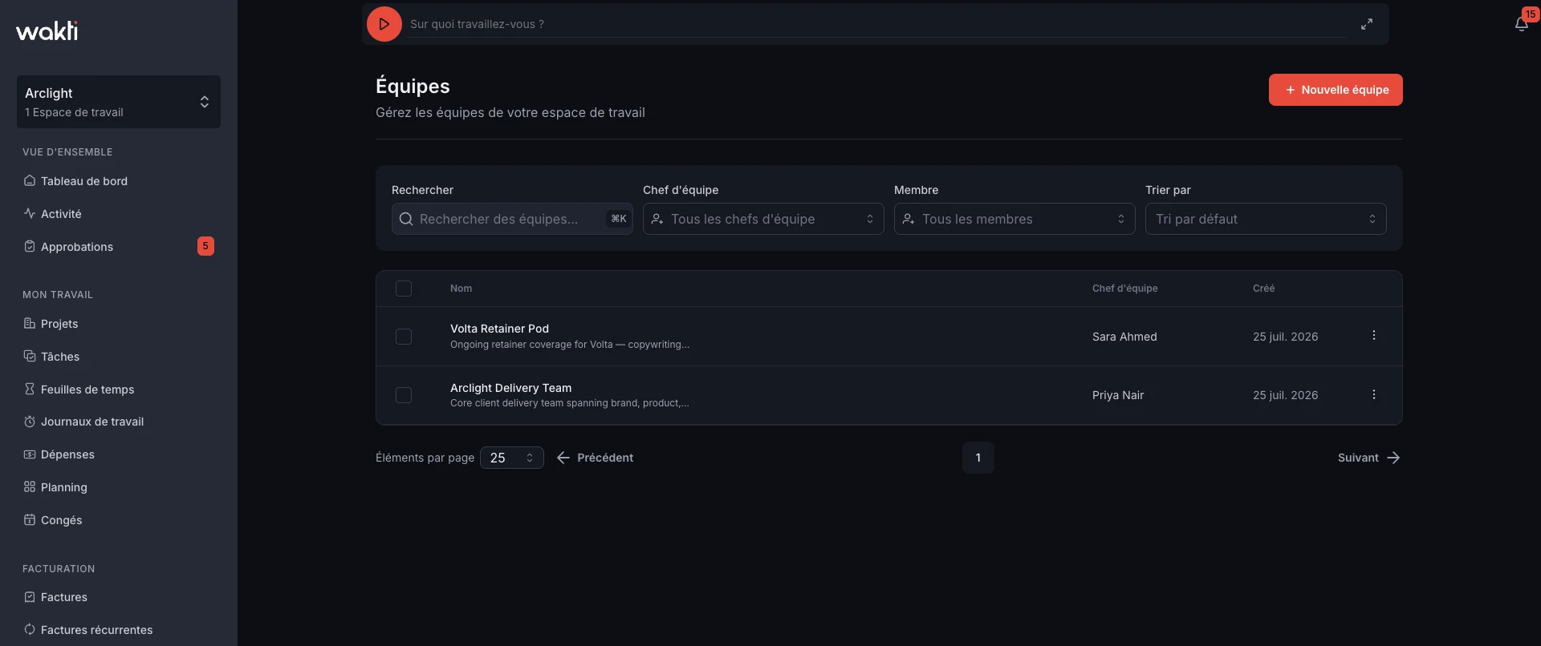The image size is (1541, 646).
Task: Open the Tous les chefs d'équipe dropdown
Action: point(763,219)
